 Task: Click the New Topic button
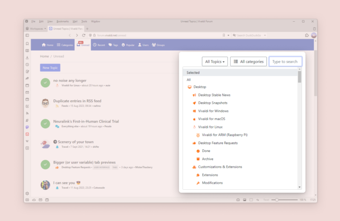tap(50, 68)
